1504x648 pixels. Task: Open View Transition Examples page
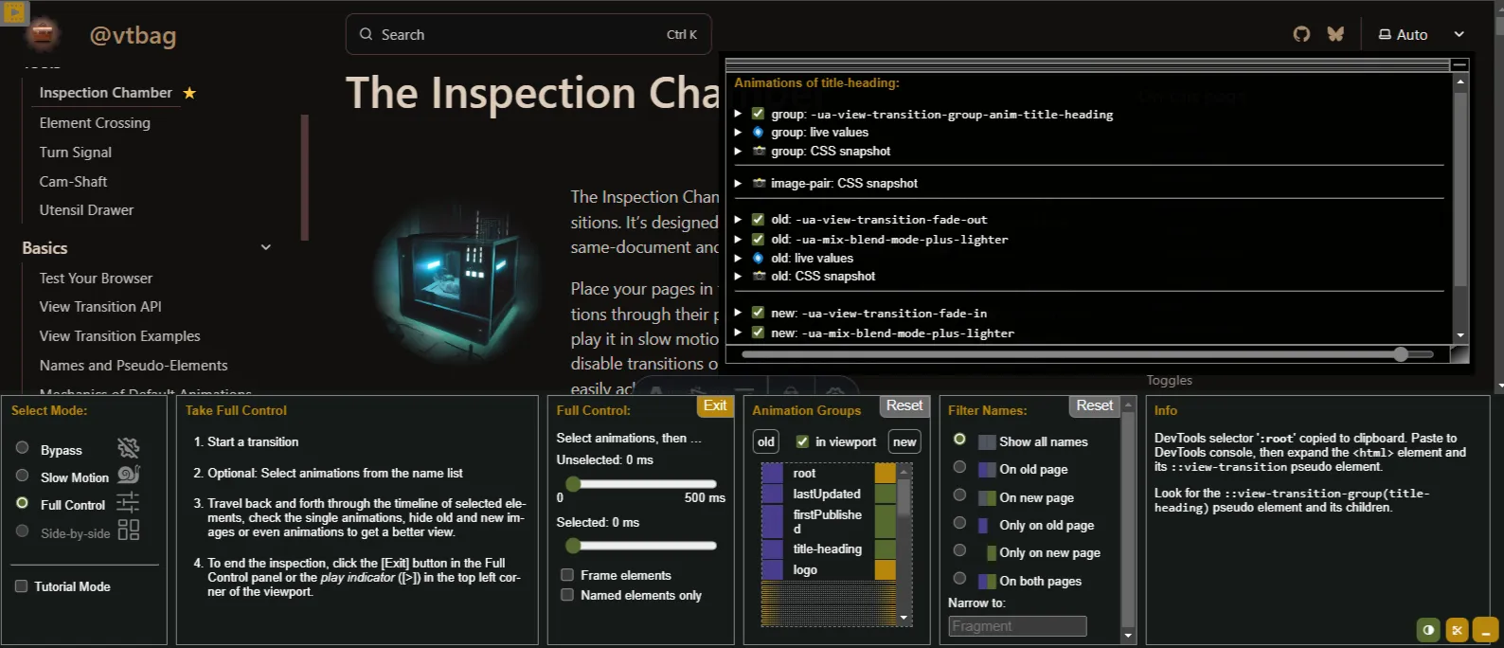pos(119,335)
